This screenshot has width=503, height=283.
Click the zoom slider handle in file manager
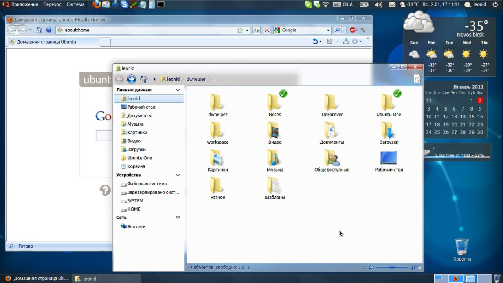pyautogui.click(x=392, y=267)
